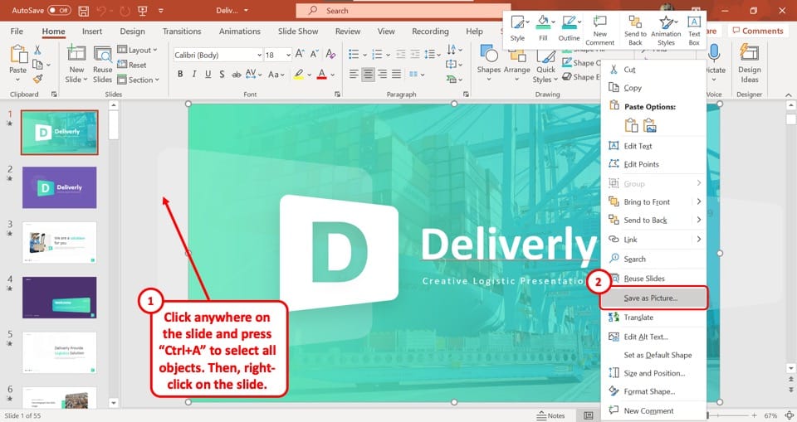This screenshot has height=422, width=797.
Task: Choose Edit Alt Text from context menu
Action: pos(653,336)
